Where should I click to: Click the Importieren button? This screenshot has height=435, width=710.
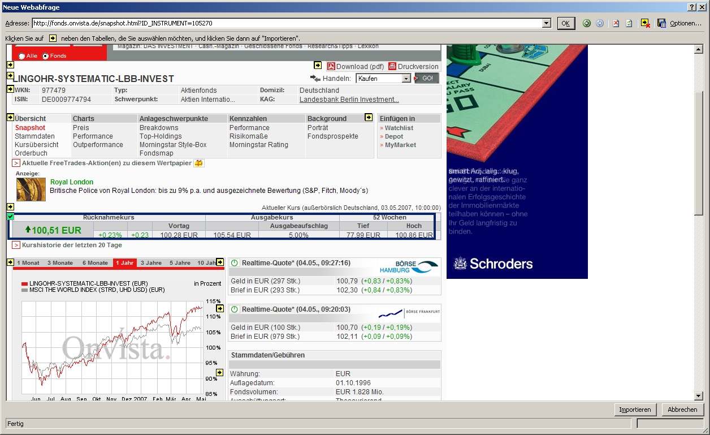(x=635, y=410)
